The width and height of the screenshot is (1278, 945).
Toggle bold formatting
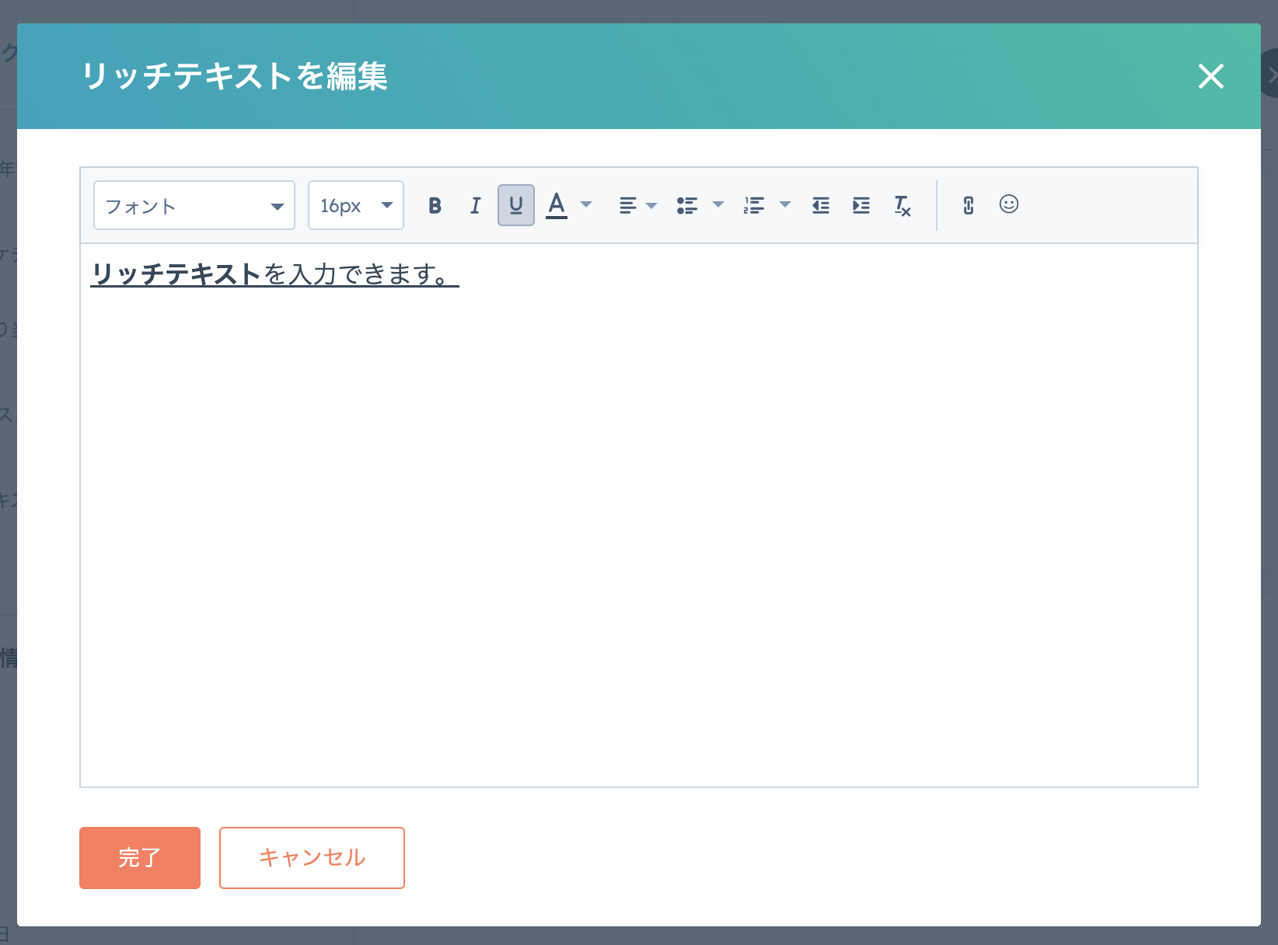click(435, 205)
